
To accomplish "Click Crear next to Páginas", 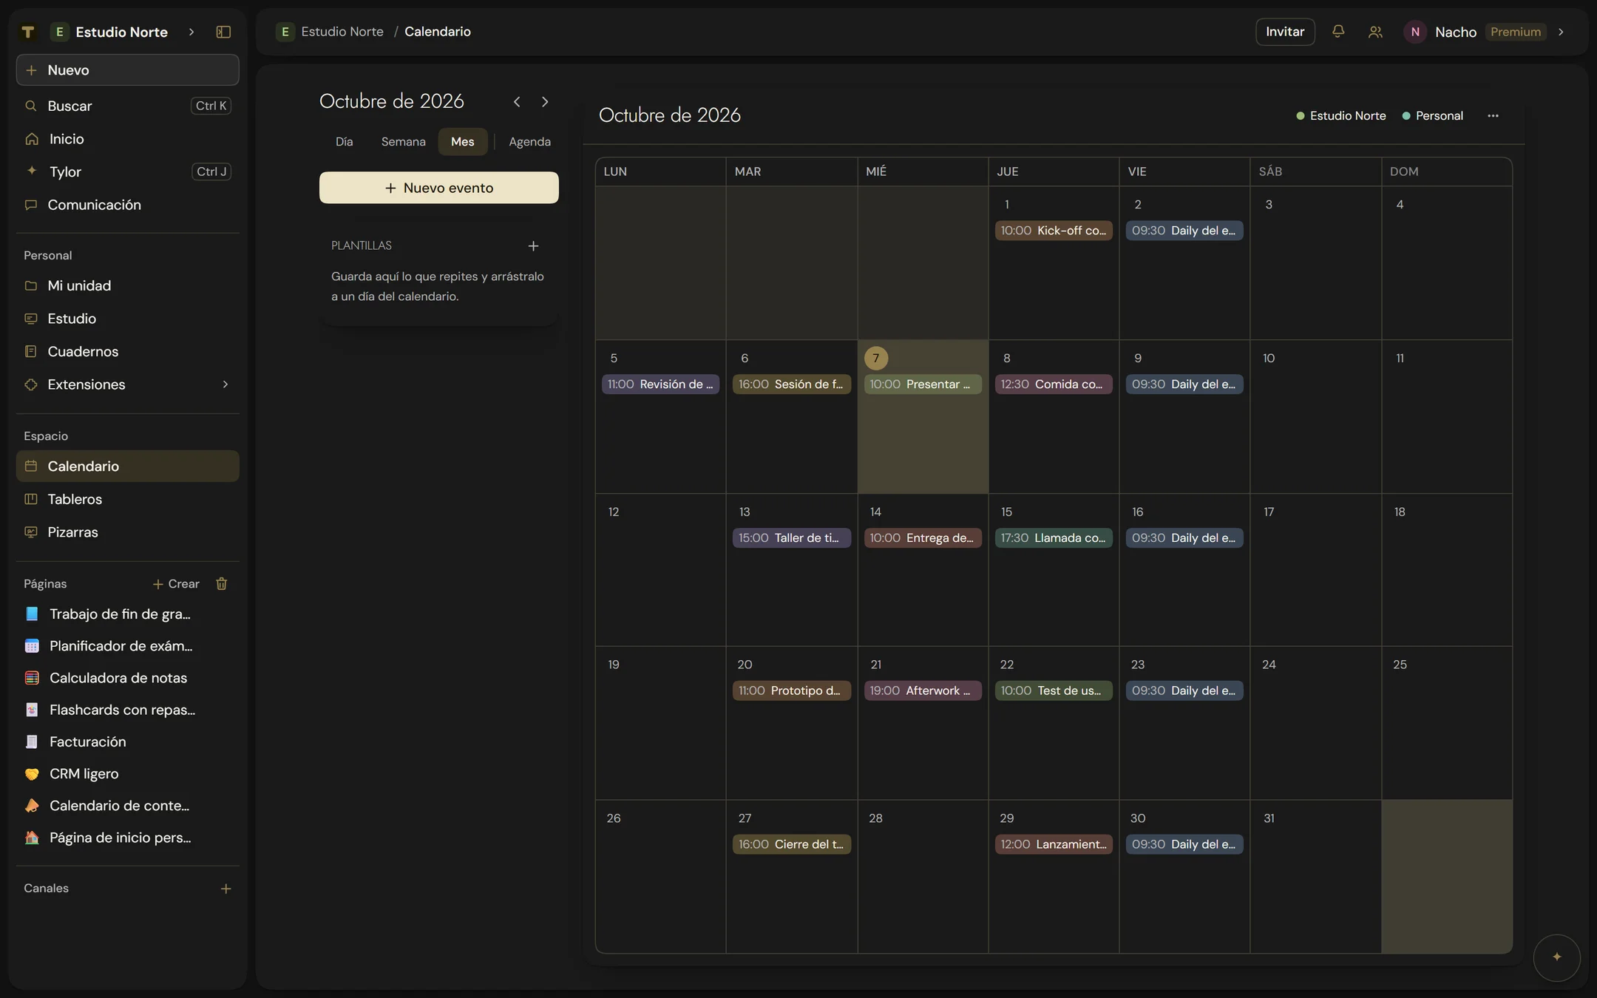I will point(176,584).
